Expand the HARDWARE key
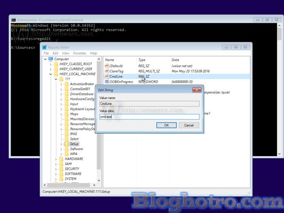 pos(55,159)
